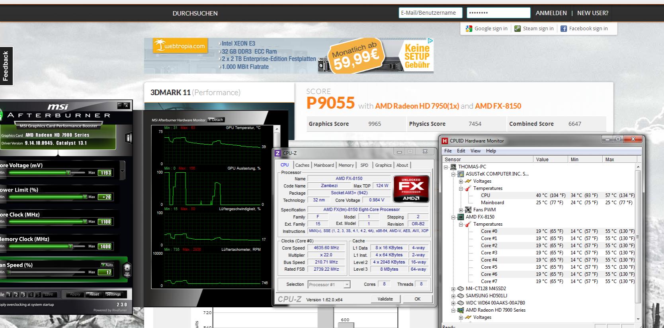The height and width of the screenshot is (328, 664).
Task: Click the SAMSUNG HD501LJ drive icon
Action: pos(461,296)
